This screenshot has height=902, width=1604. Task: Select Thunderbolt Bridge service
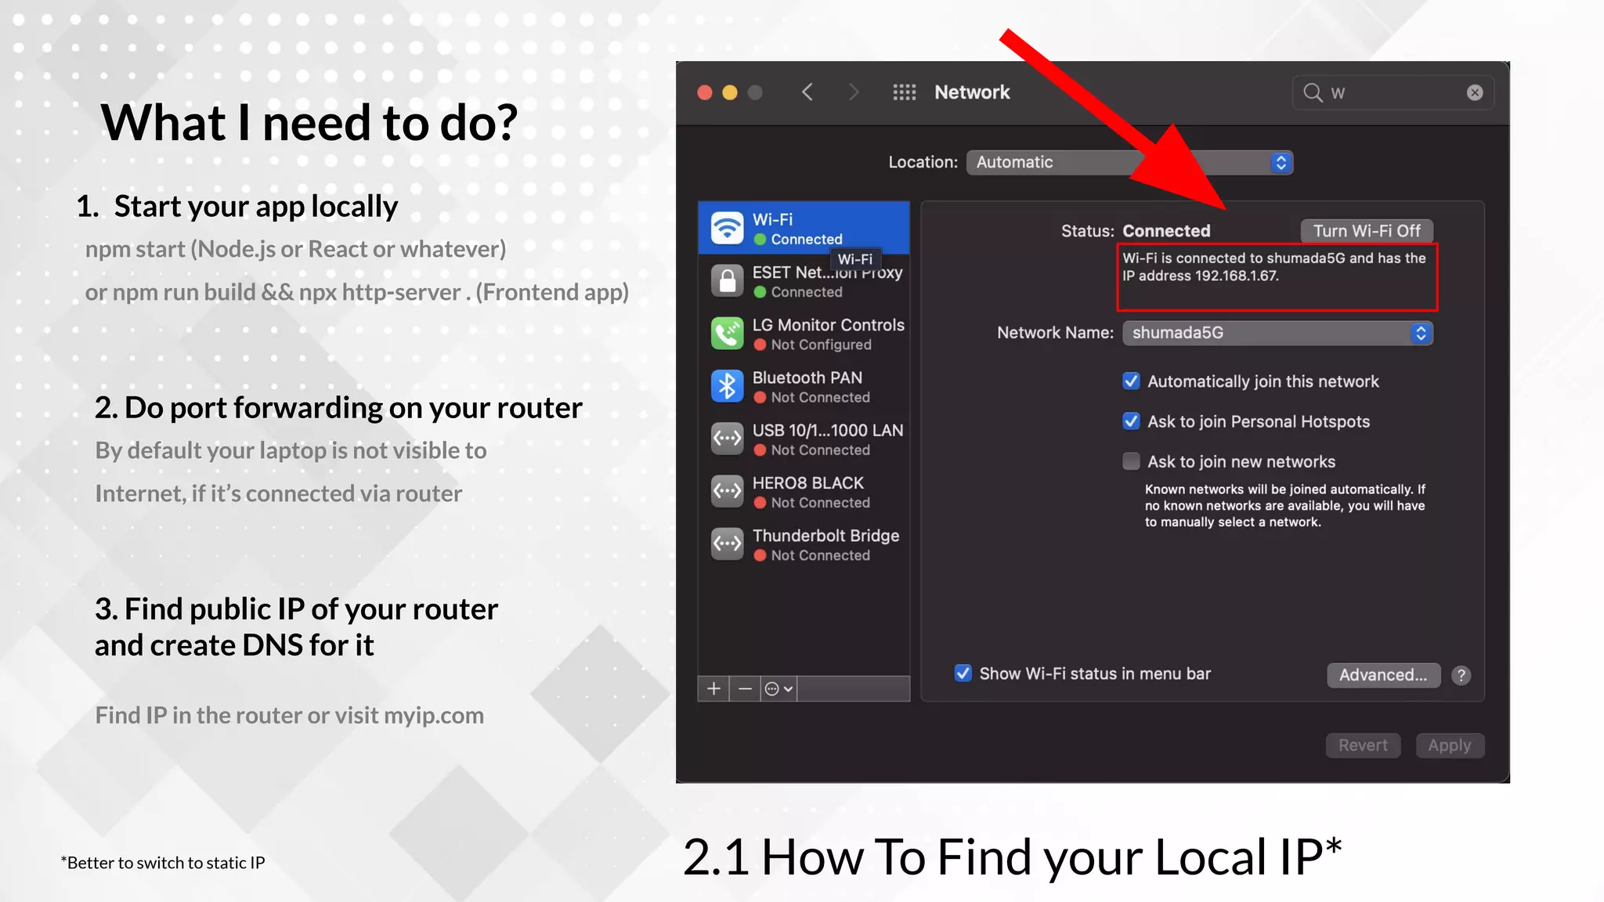pos(804,544)
